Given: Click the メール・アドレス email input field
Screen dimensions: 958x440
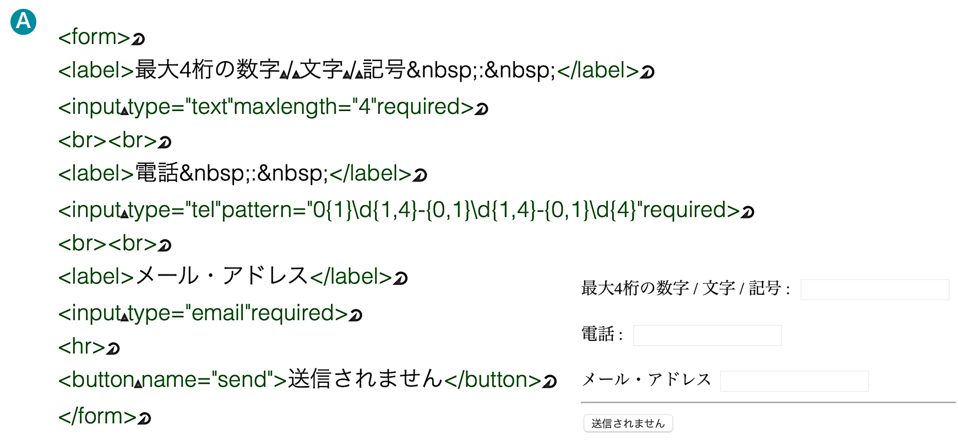Looking at the screenshot, I should (794, 381).
